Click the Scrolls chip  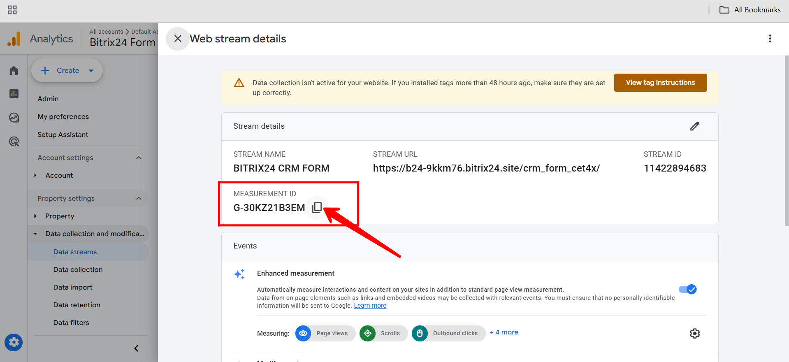tap(383, 333)
